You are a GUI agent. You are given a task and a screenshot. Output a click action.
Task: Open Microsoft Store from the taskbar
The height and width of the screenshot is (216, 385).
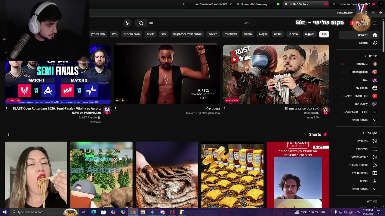pos(103,212)
